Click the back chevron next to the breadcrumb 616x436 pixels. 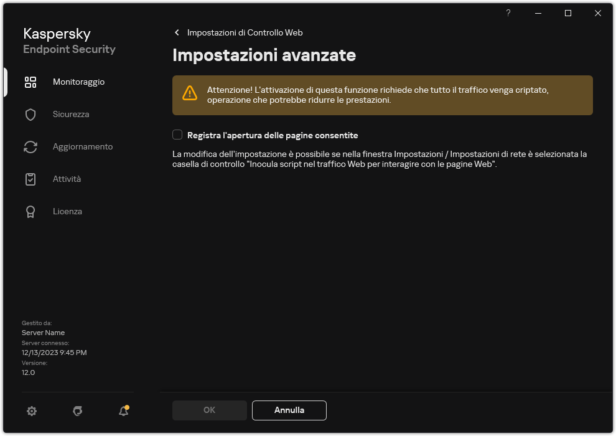point(176,32)
